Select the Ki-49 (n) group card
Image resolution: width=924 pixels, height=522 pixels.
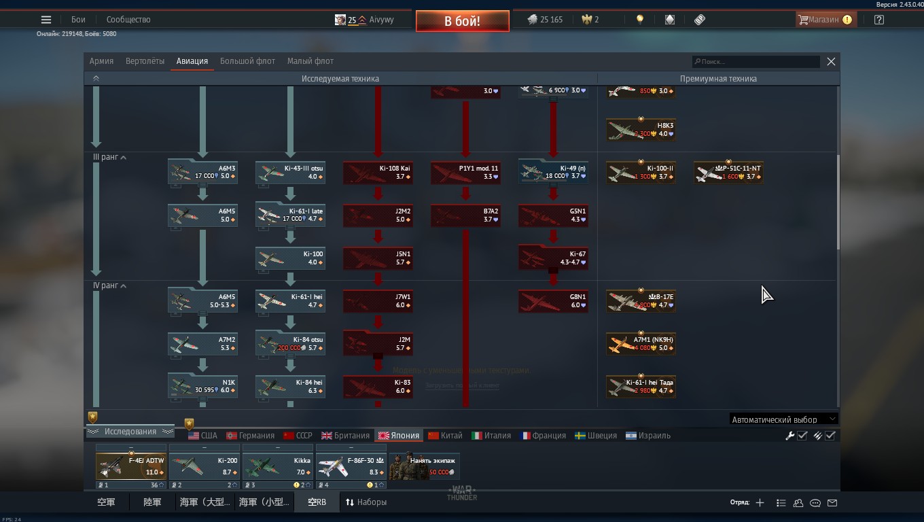click(553, 172)
